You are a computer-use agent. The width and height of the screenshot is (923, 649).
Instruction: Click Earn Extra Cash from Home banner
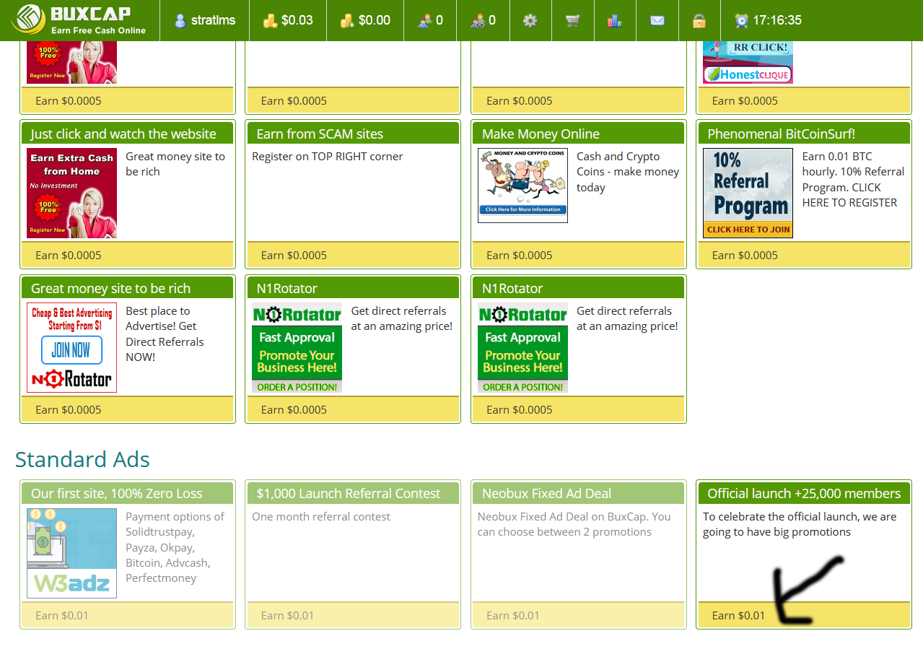tap(71, 193)
